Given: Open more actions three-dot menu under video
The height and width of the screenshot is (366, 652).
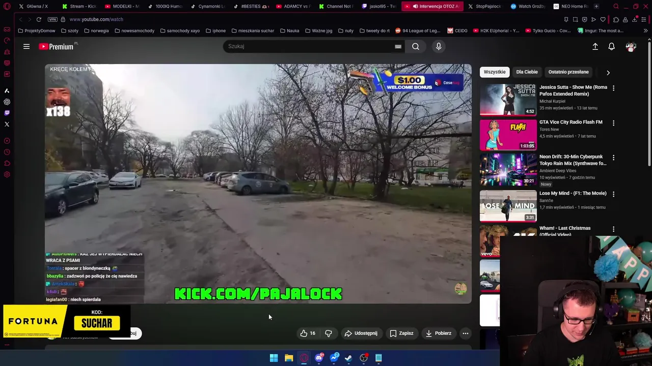Looking at the screenshot, I should click(x=466, y=333).
